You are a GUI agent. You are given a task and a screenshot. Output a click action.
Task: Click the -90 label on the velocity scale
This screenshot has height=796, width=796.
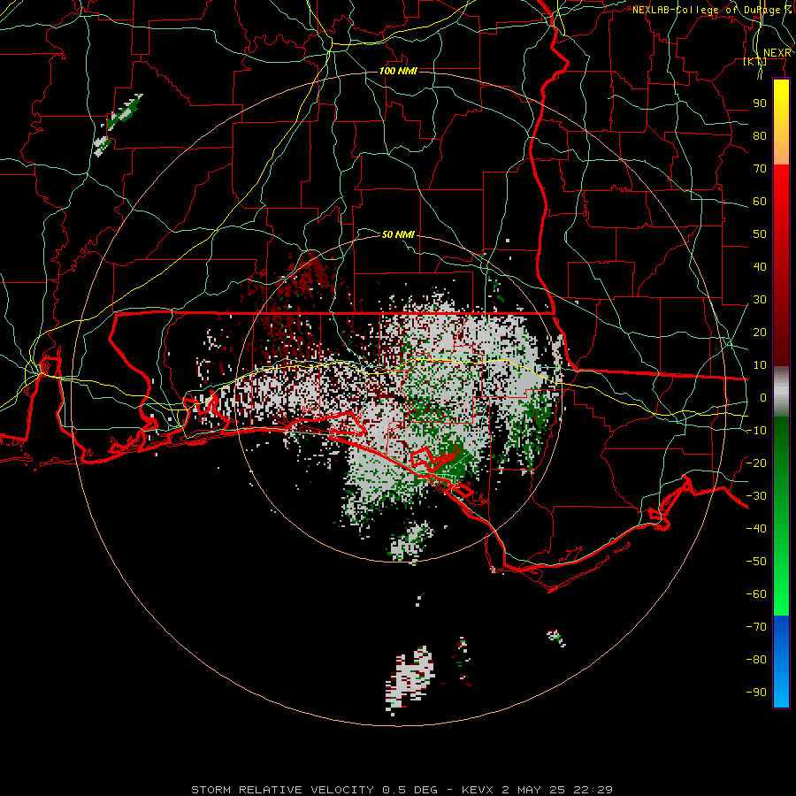point(756,692)
